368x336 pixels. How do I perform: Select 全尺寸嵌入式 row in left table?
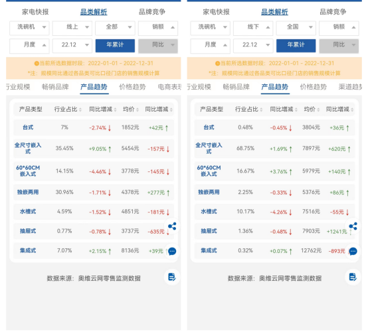tap(94, 148)
